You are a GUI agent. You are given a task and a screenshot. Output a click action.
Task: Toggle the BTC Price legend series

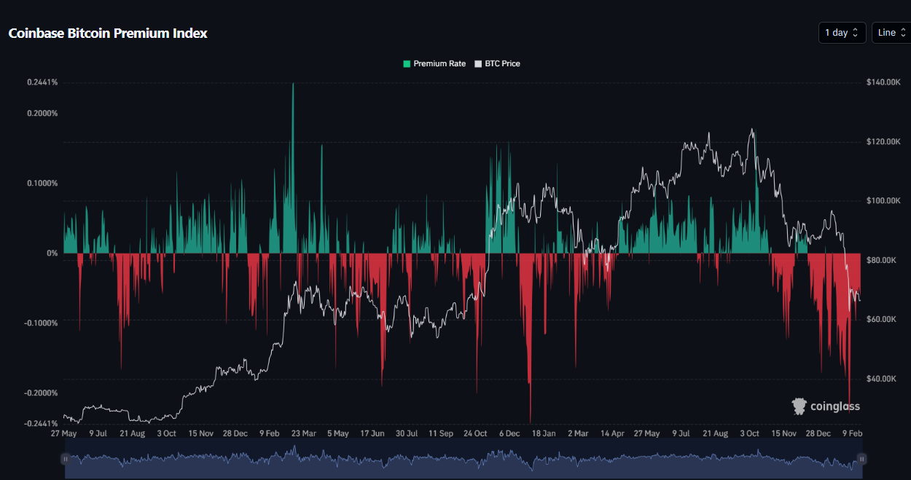(497, 64)
